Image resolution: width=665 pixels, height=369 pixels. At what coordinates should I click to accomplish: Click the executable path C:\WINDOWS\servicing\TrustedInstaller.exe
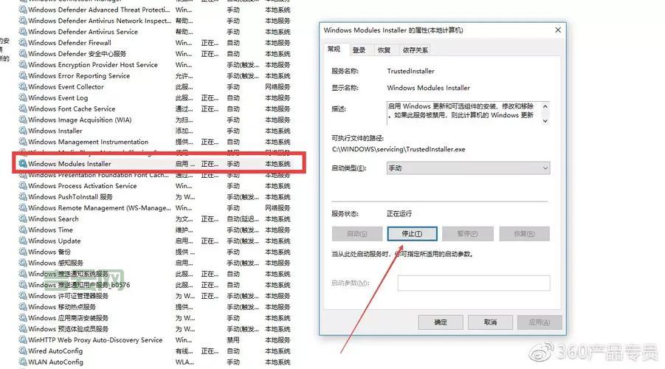399,149
